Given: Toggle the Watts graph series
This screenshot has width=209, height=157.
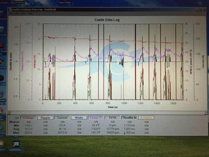Looking at the screenshot, I should click(79, 117).
